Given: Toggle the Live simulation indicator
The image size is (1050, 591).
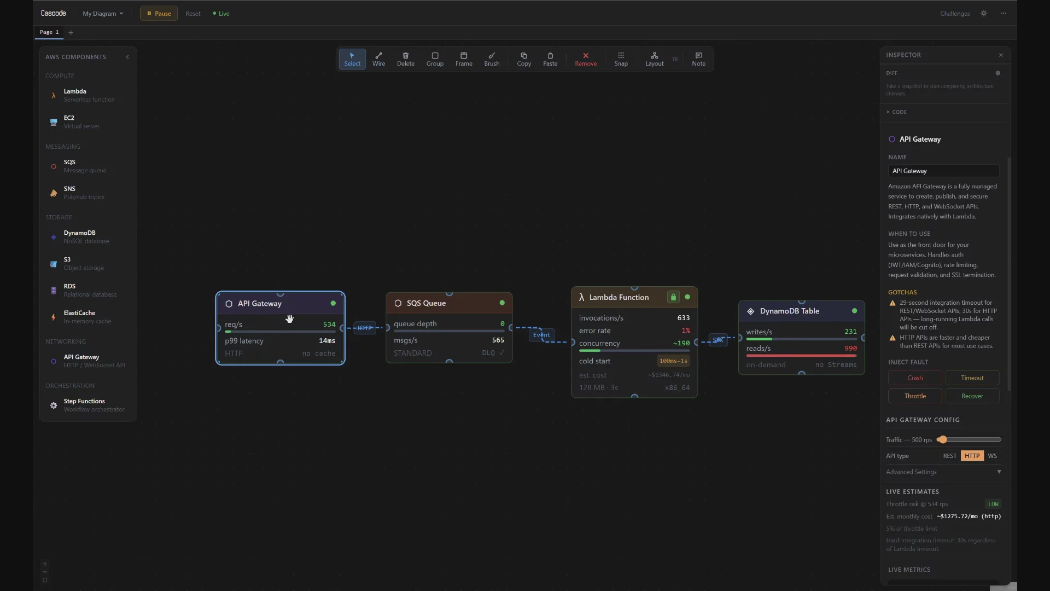Looking at the screenshot, I should (221, 14).
